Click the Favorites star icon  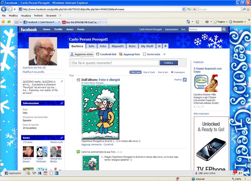click(x=3, y=22)
